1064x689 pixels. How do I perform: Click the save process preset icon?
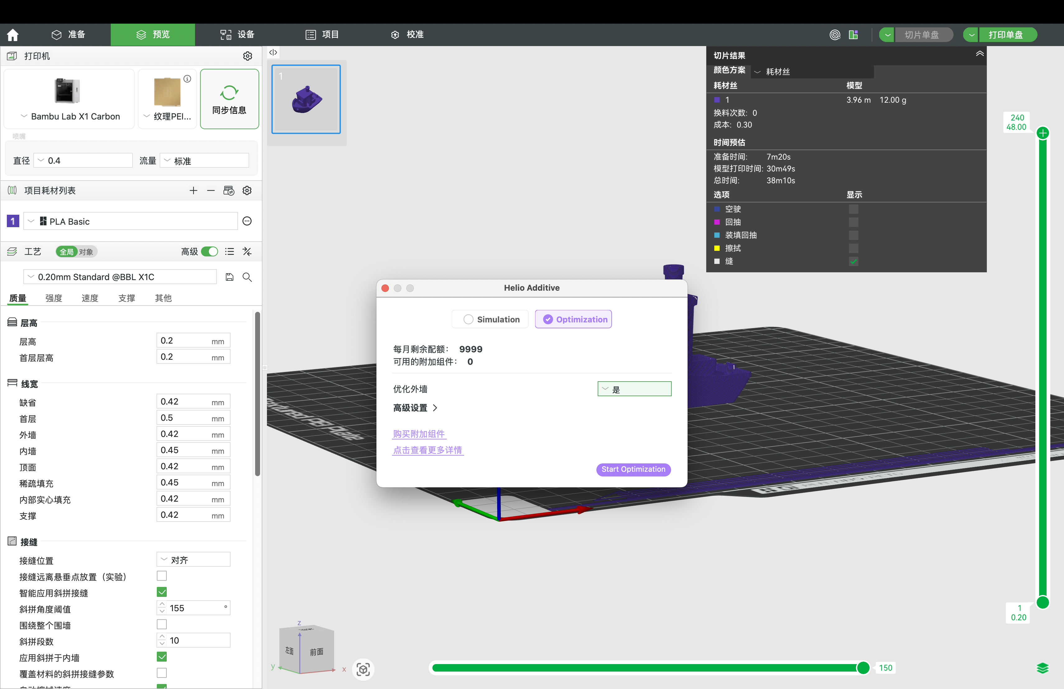coord(229,277)
